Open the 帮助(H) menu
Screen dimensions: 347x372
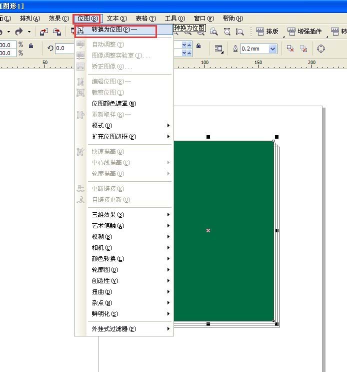[x=233, y=19]
